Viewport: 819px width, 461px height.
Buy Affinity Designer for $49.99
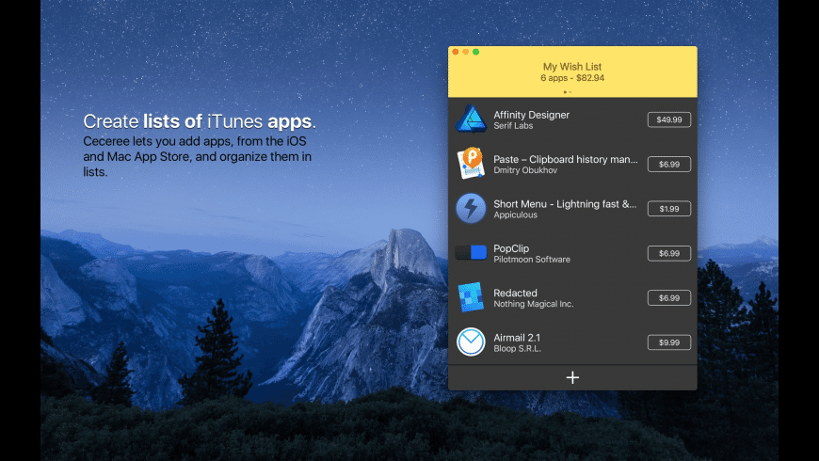[x=669, y=119]
